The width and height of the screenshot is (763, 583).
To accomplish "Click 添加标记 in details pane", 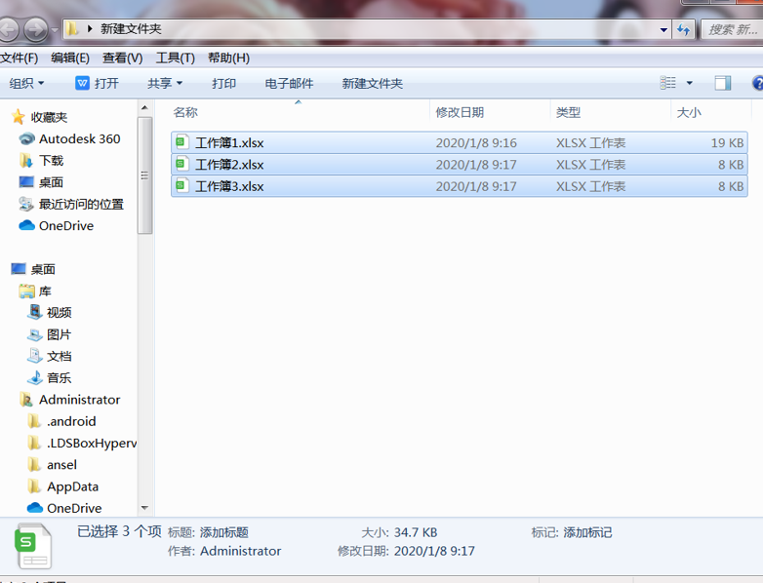I will (x=587, y=532).
